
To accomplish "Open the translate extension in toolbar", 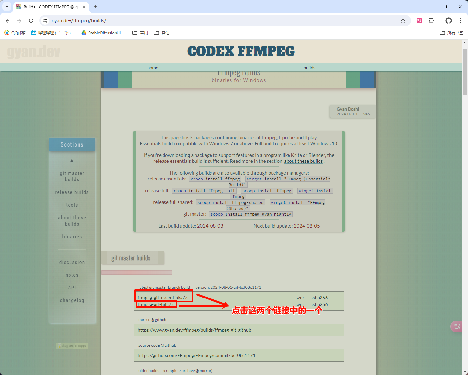I will [x=419, y=21].
